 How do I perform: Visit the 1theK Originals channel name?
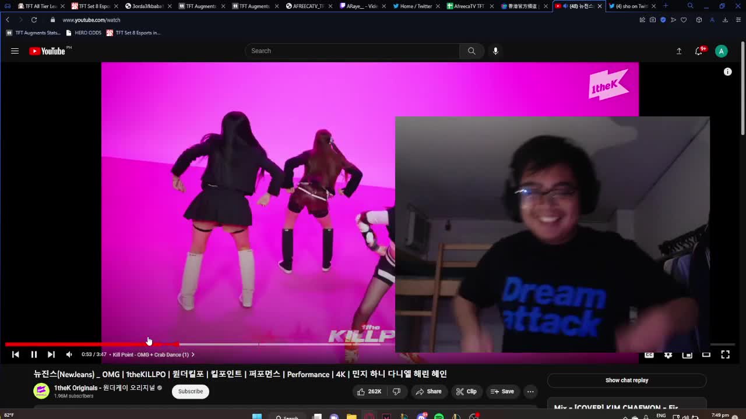click(x=104, y=388)
